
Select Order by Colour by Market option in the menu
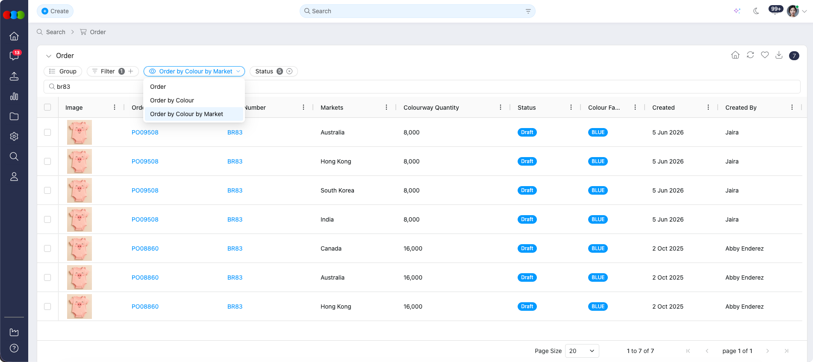[x=194, y=114]
